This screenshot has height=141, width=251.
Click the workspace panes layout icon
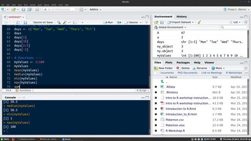pyautogui.click(x=81, y=9)
